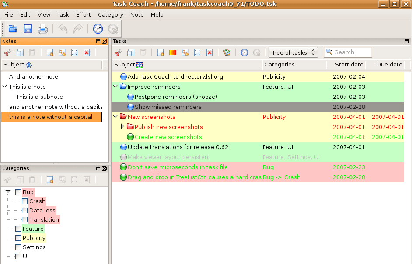
Task: Sort tasks by the Due date column header
Action: 385,65
